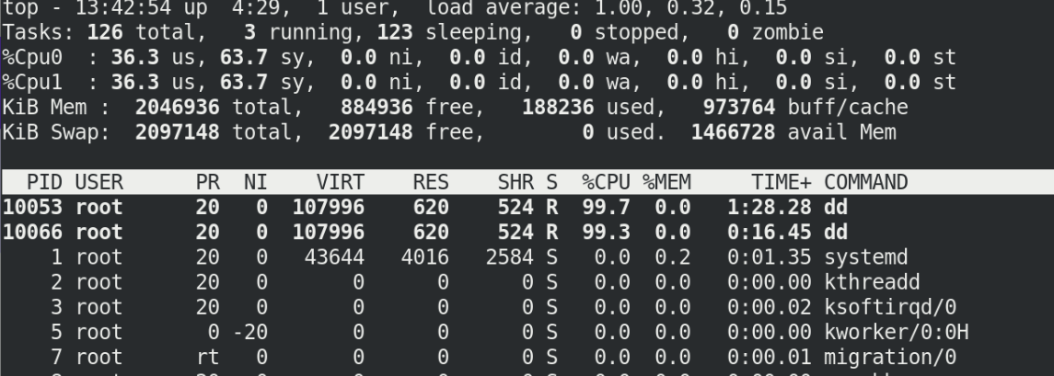Click the 0:00.02 time for ksoftirqd/0
The width and height of the screenshot is (1054, 376).
[x=769, y=307]
